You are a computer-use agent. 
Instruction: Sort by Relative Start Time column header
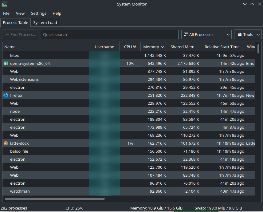point(222,47)
